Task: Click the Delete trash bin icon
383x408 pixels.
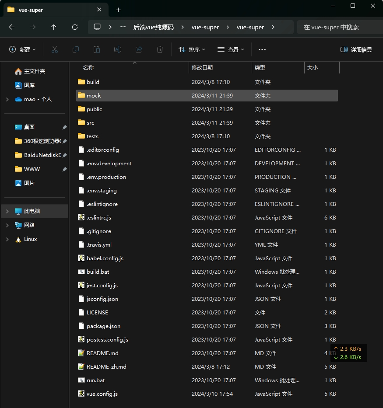Action: [x=160, y=50]
